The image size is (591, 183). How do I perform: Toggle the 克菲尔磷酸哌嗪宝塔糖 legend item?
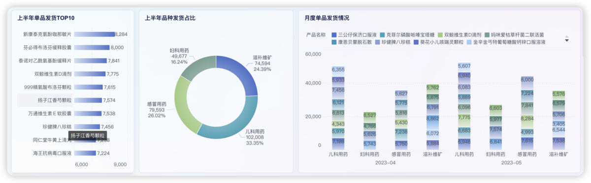[x=407, y=35]
